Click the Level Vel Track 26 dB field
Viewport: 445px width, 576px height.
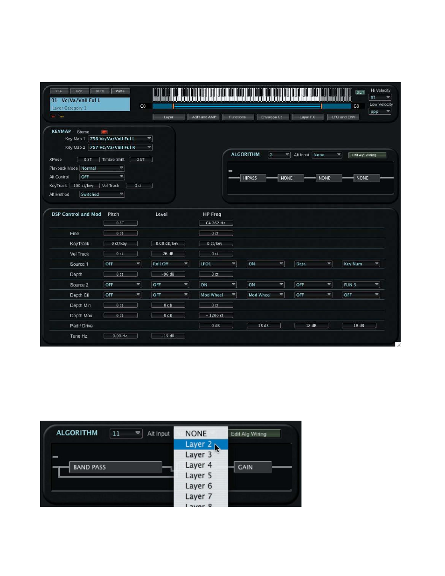[168, 254]
